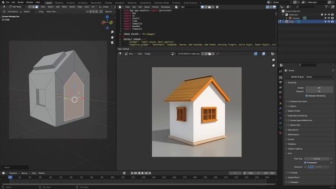
Task: Enable the Bloom checkbox
Action: (289, 106)
